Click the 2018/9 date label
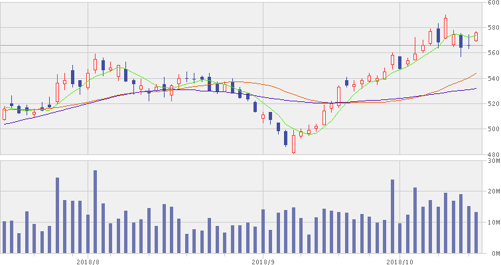The width and height of the screenshot is (501, 265). click(x=263, y=261)
